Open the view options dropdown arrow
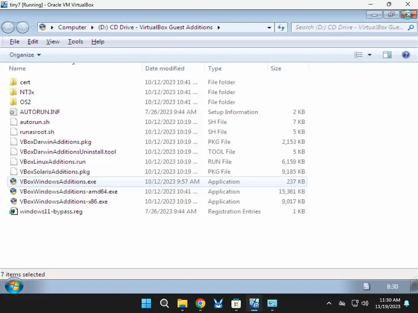The height and width of the screenshot is (313, 418). (x=369, y=55)
